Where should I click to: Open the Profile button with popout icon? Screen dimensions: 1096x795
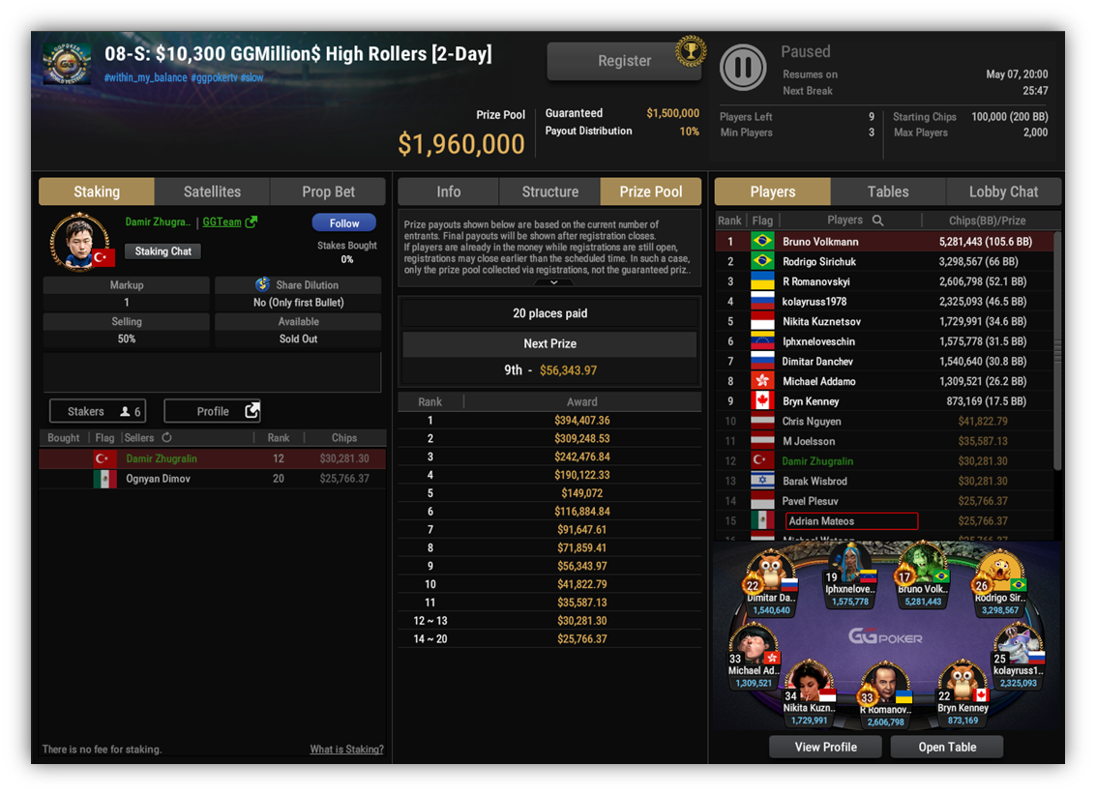213,411
